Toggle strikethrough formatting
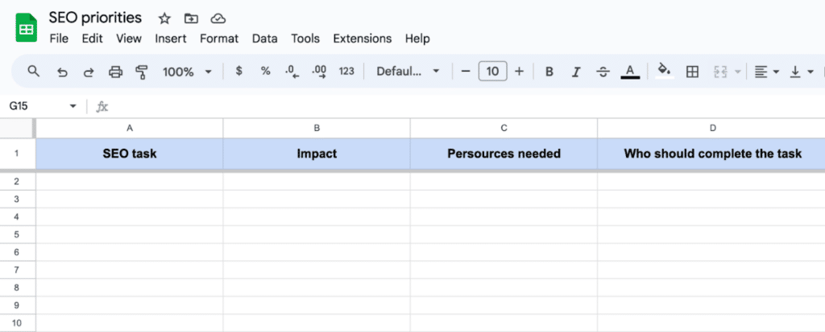The height and width of the screenshot is (332, 825). tap(603, 72)
